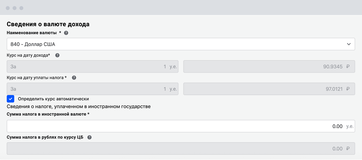
Task: Click the third maximize window dot
Action: [21, 8]
